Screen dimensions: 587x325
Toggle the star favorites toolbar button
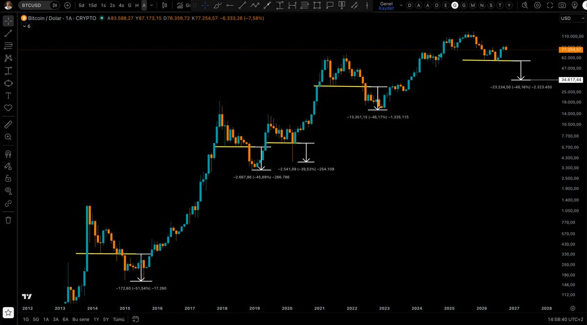pos(8,313)
